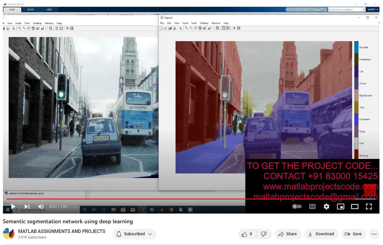Open YouTube player settings gear
Viewport: 383px width, 245px height.
pyautogui.click(x=327, y=207)
